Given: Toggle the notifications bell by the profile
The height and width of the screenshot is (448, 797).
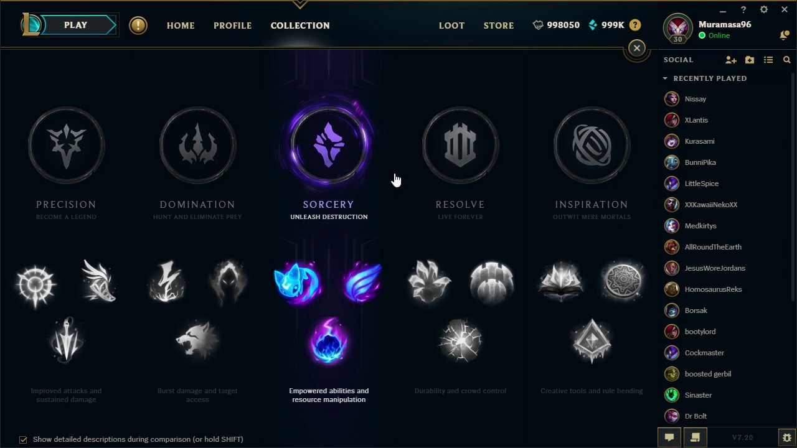Looking at the screenshot, I should 784,35.
